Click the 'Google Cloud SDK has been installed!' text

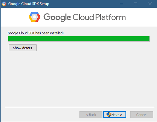[x=36, y=33]
